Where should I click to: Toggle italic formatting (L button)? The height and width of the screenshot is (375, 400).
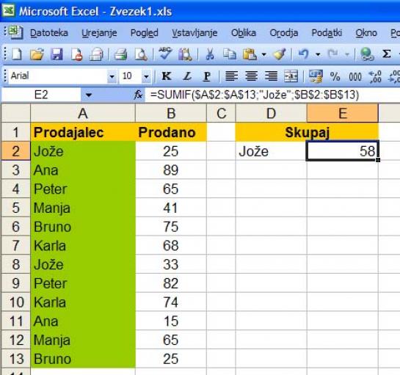pyautogui.click(x=187, y=76)
